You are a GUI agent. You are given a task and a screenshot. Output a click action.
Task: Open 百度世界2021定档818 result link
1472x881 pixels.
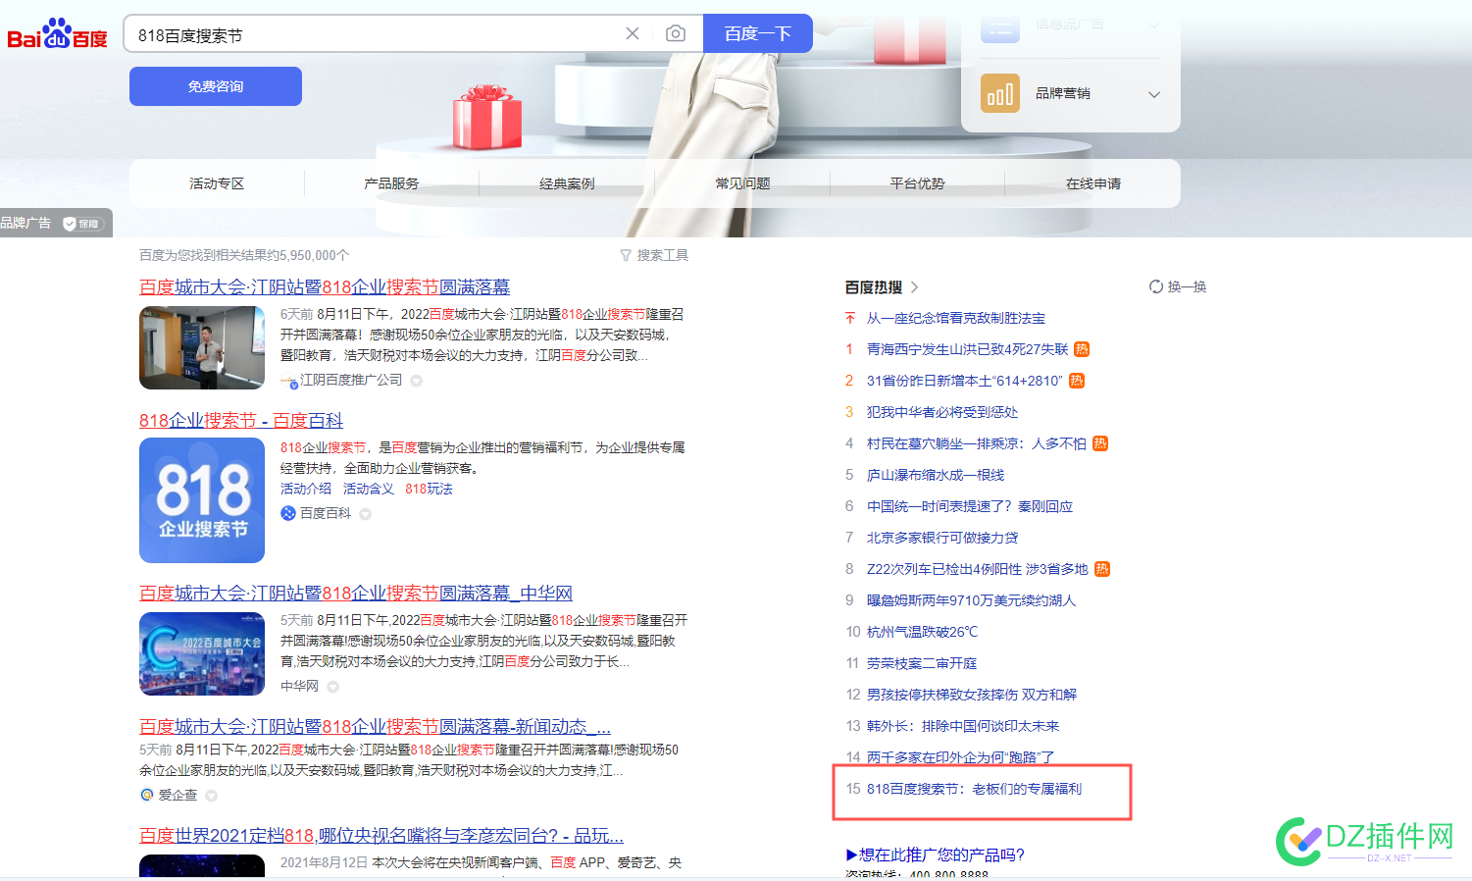(x=381, y=835)
